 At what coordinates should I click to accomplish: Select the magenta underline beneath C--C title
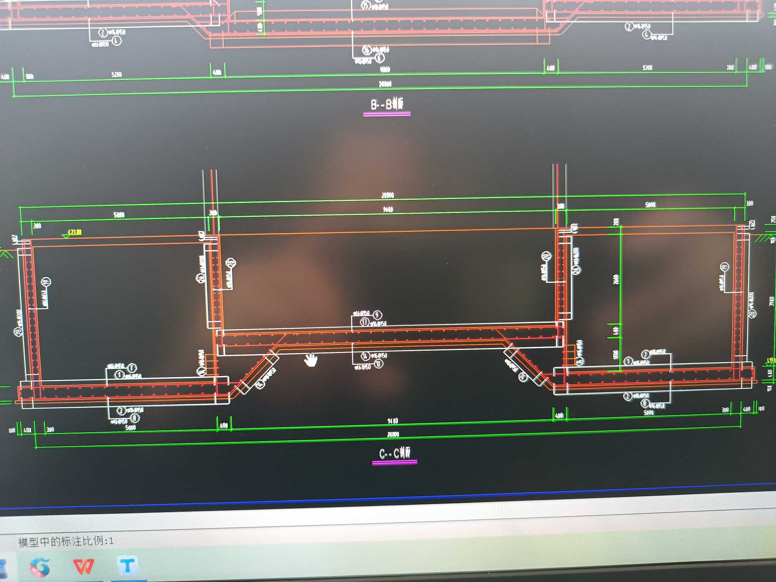point(395,462)
